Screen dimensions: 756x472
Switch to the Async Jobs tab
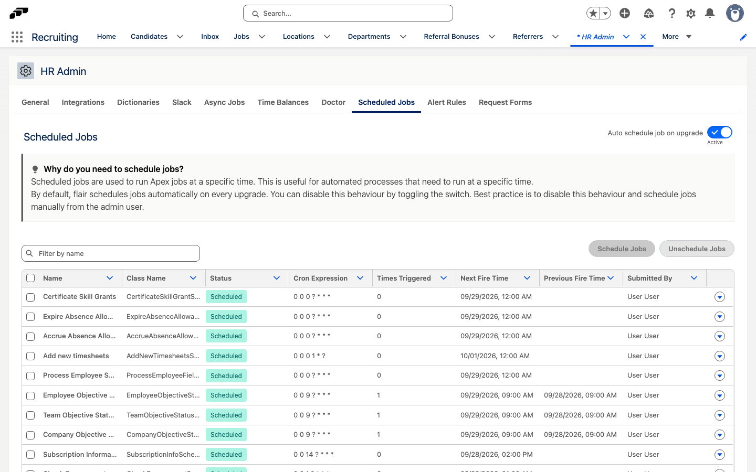[224, 102]
